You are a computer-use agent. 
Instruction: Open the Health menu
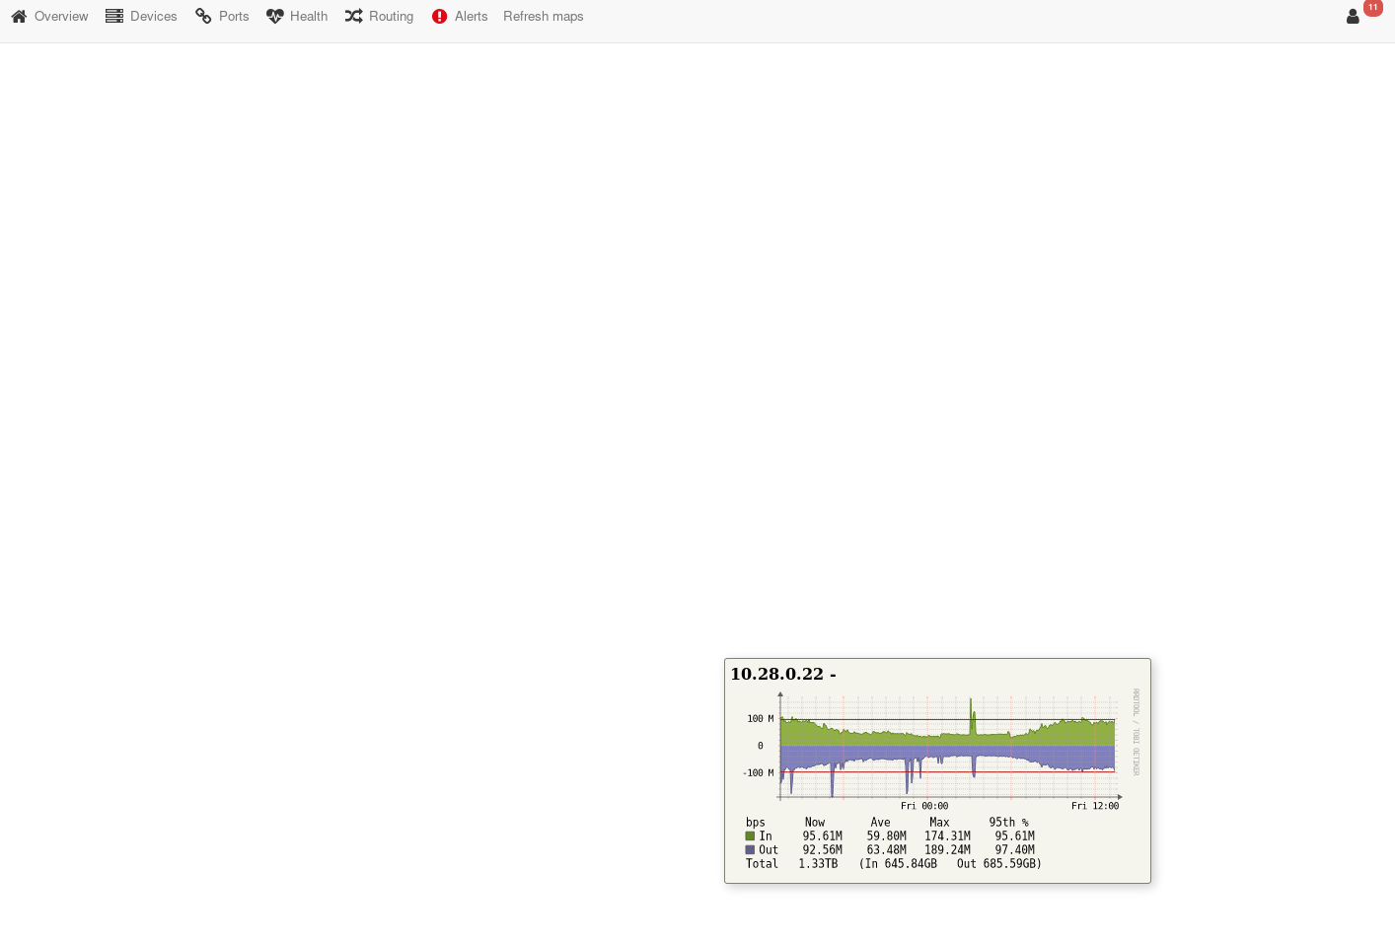tap(309, 16)
